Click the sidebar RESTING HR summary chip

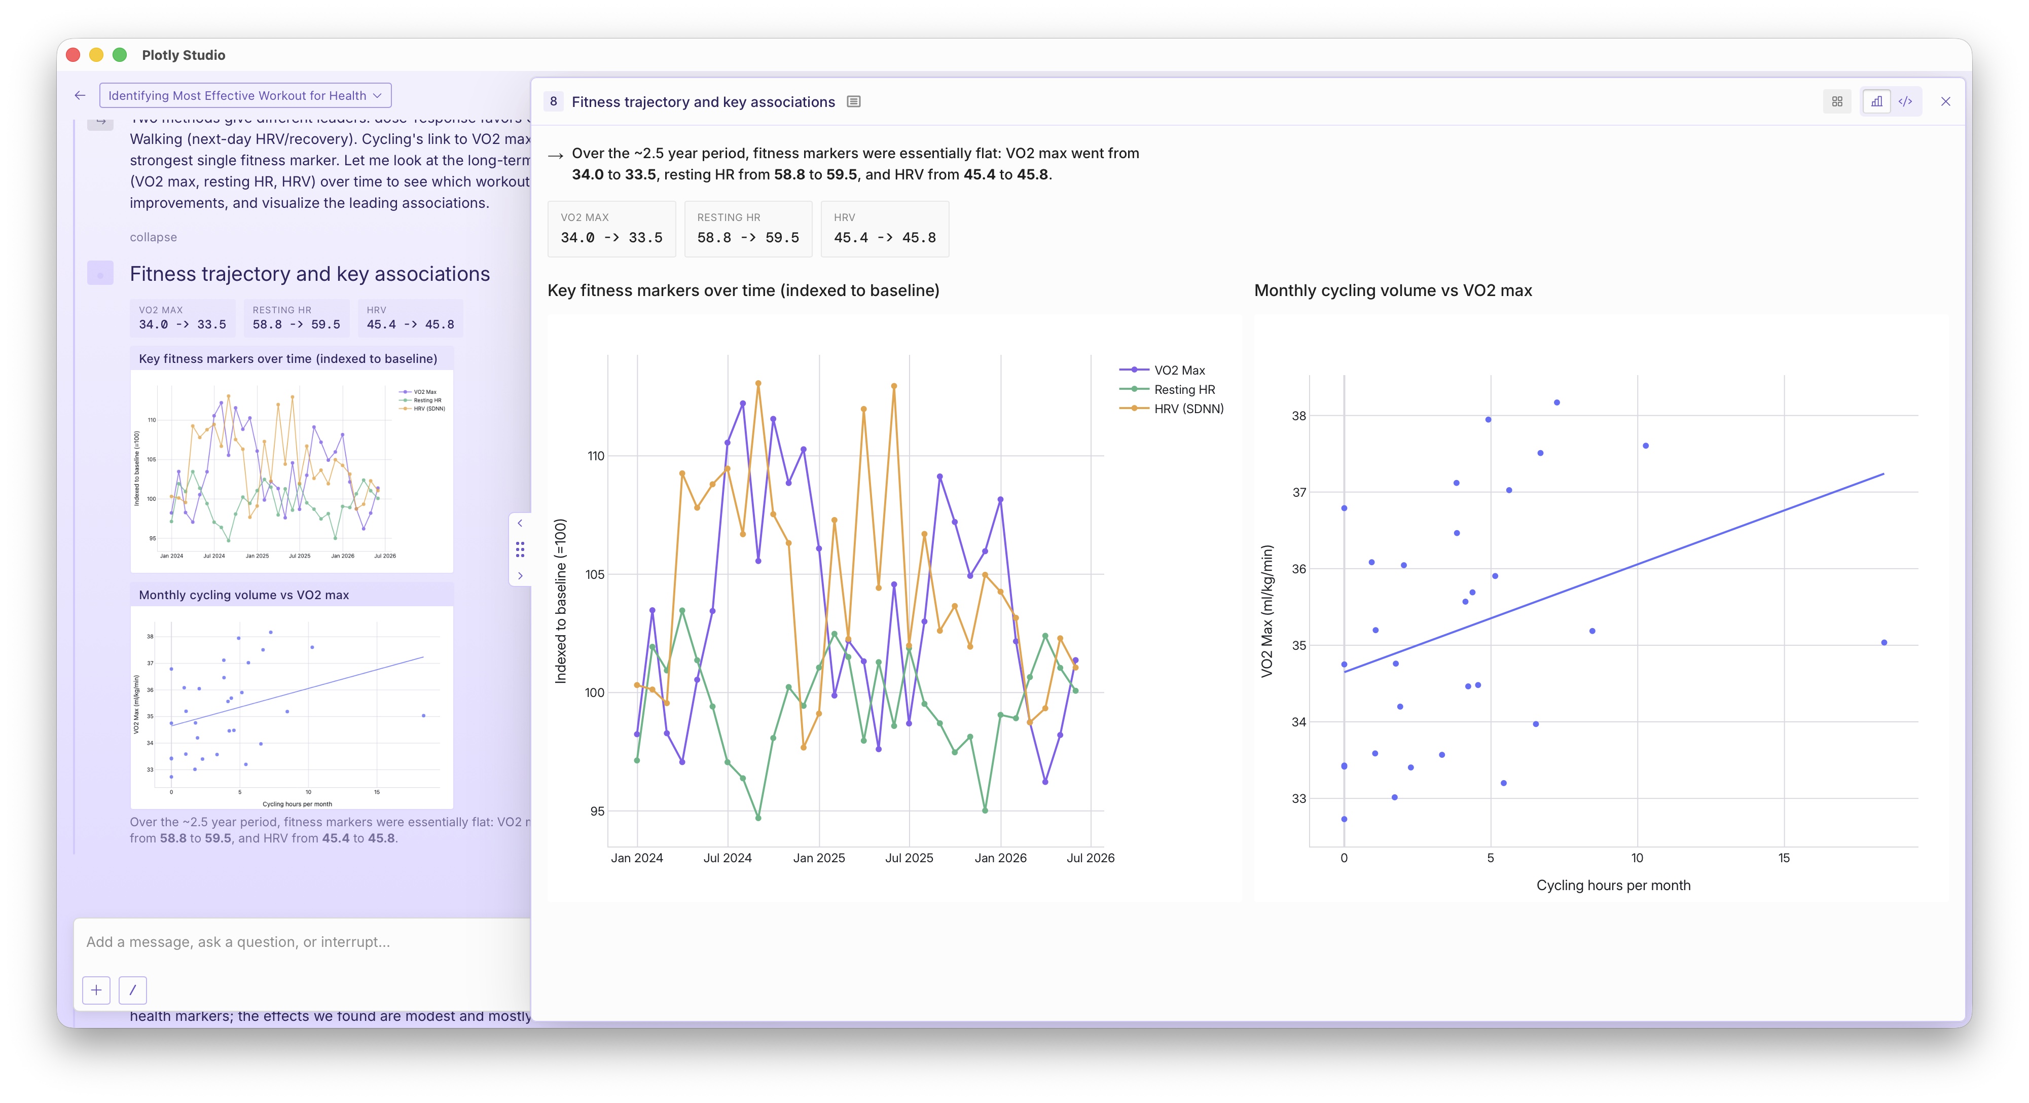pos(296,318)
